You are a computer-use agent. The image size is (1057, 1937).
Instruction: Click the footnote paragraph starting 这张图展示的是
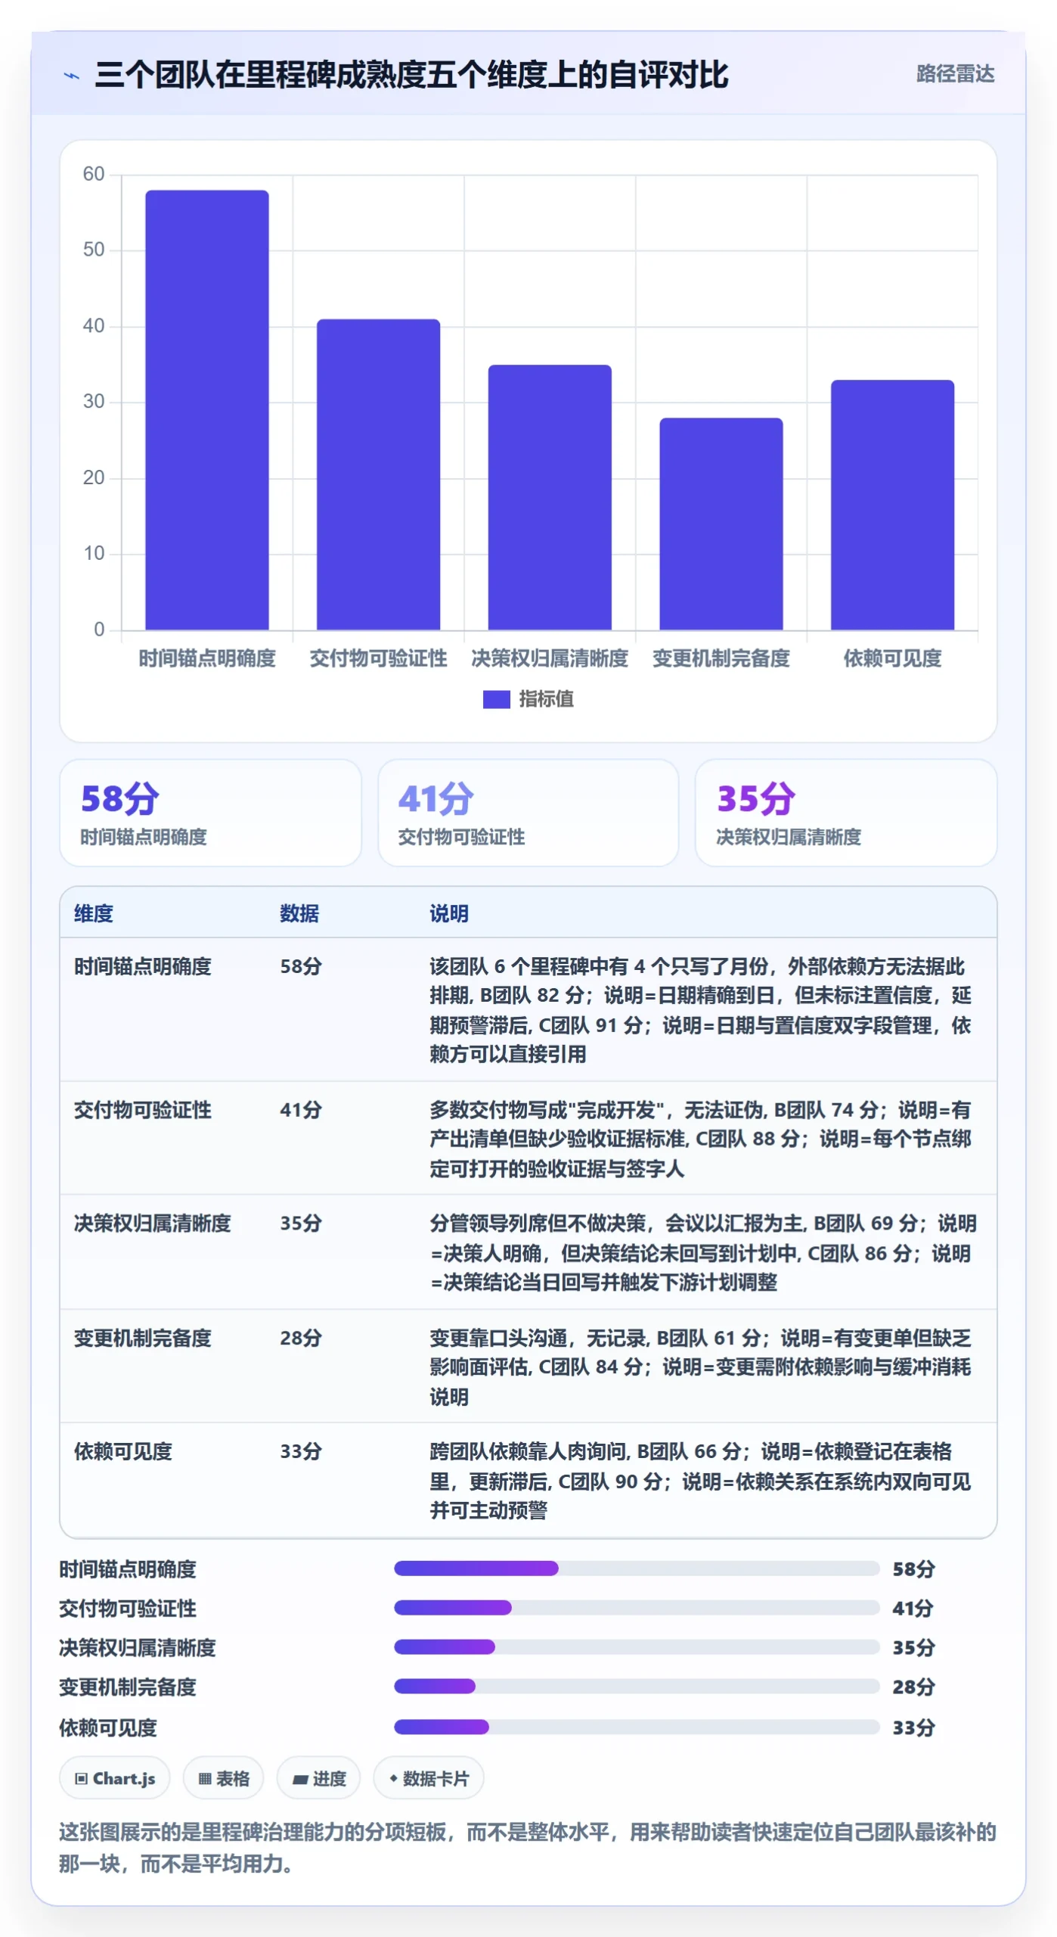pos(528,1848)
